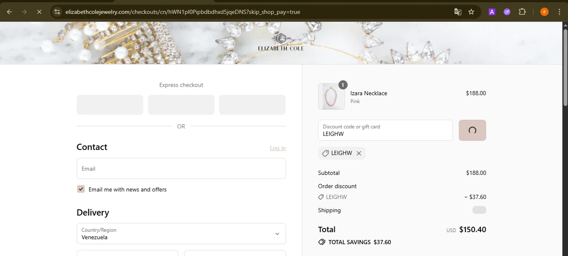Remove the LEIGHW discount tag

(359, 153)
